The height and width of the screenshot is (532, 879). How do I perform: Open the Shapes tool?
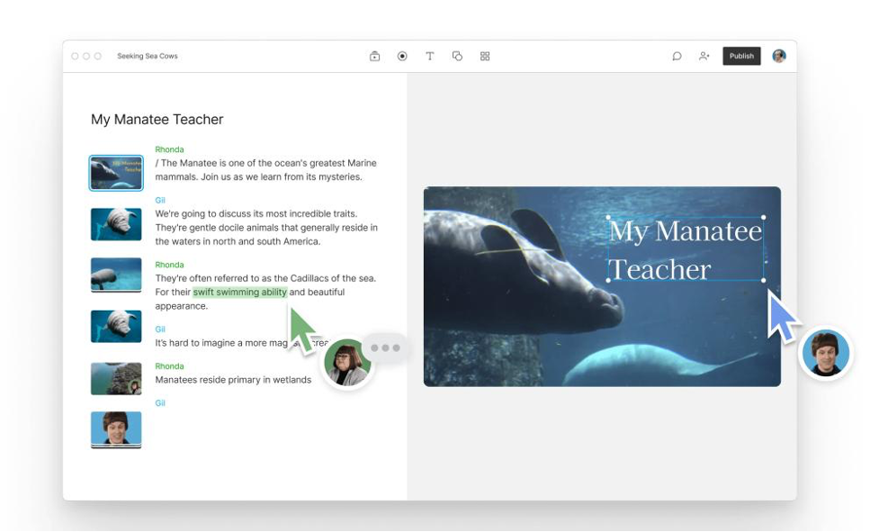point(457,56)
